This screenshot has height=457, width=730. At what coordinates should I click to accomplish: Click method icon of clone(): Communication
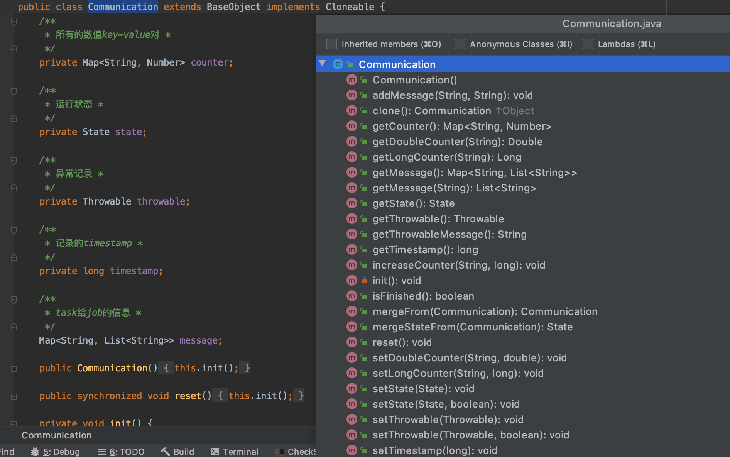click(x=351, y=110)
